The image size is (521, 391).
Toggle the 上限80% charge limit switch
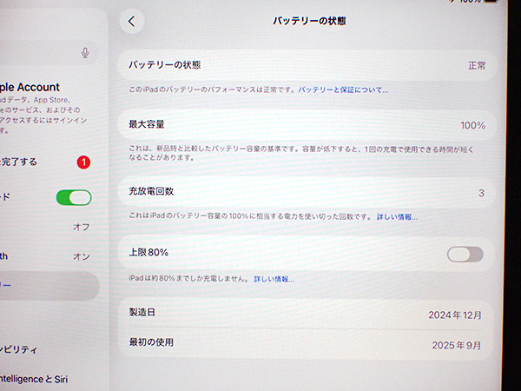[x=464, y=254]
